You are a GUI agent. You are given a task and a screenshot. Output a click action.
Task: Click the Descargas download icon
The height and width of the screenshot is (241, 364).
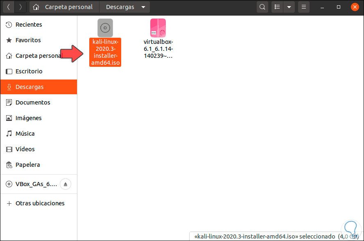pyautogui.click(x=9, y=87)
